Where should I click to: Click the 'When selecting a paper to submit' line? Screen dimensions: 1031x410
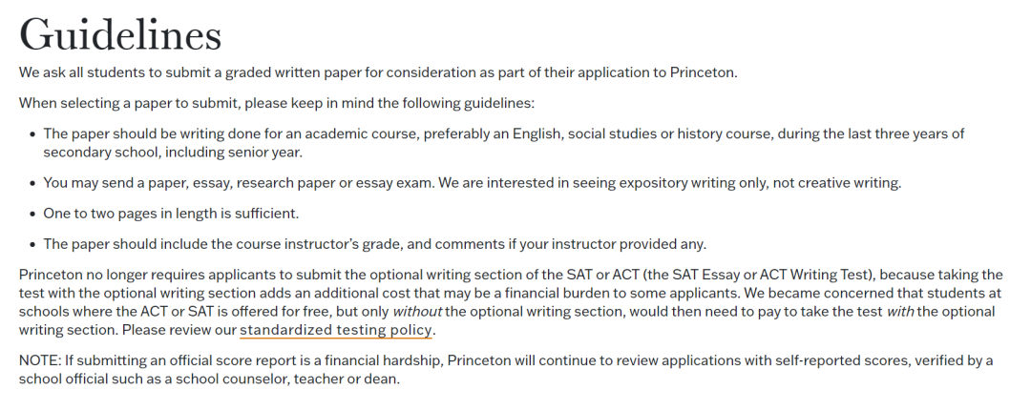click(277, 103)
